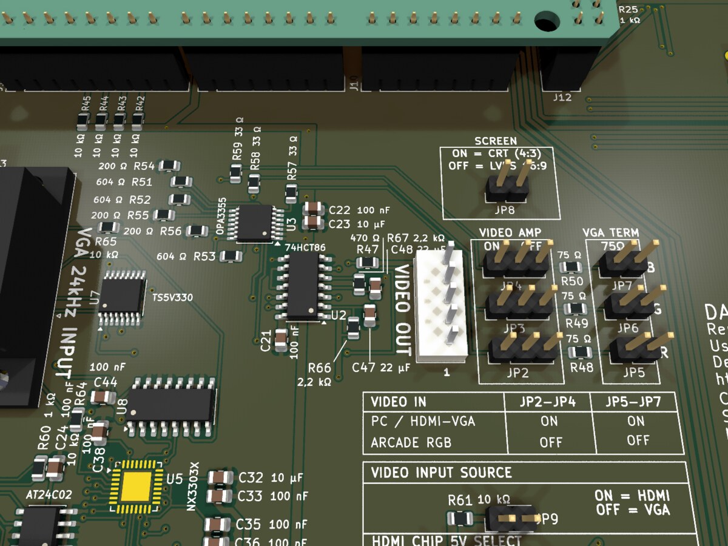Image resolution: width=728 pixels, height=546 pixels.
Task: Select the "HDMI CHIP 5V SELECT" heading
Action: (x=446, y=541)
